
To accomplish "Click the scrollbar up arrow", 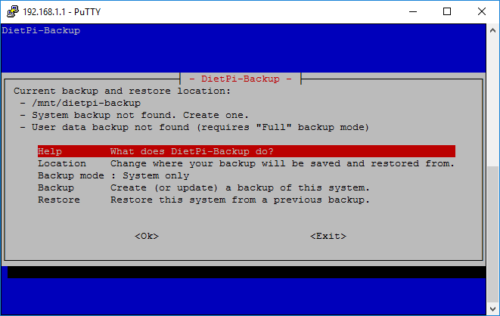I will (x=492, y=30).
